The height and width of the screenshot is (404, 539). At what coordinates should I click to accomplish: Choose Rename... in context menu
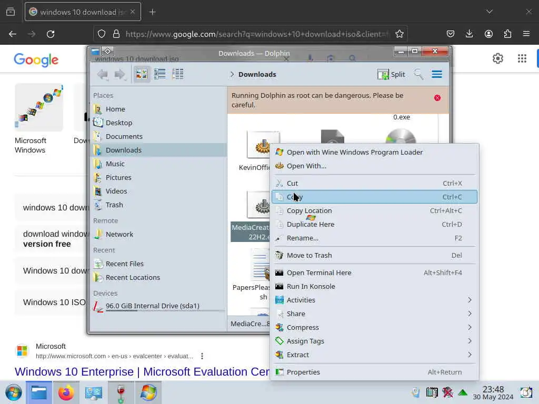[374, 238]
